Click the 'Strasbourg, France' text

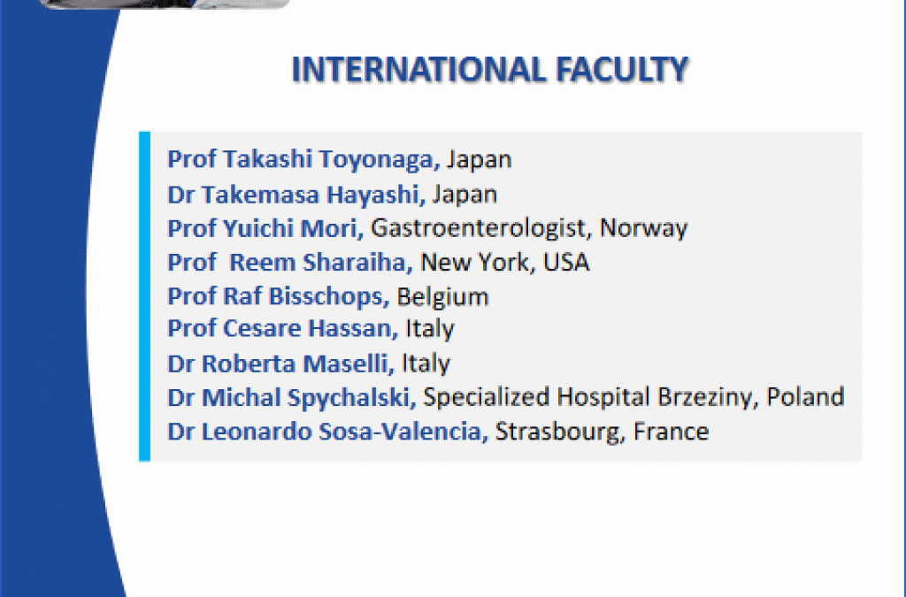(x=602, y=432)
